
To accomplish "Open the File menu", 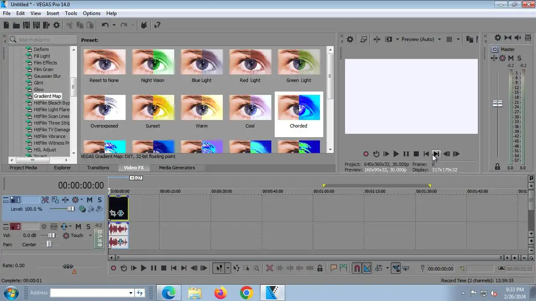I will pyautogui.click(x=7, y=13).
